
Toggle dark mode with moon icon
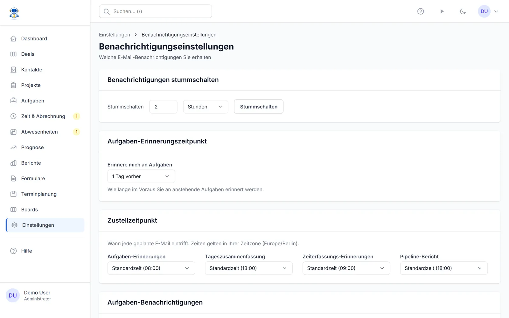[463, 11]
